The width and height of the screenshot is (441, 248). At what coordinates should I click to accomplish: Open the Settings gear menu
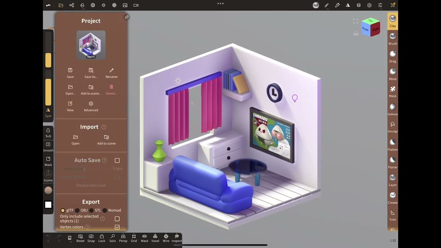[x=369, y=5]
